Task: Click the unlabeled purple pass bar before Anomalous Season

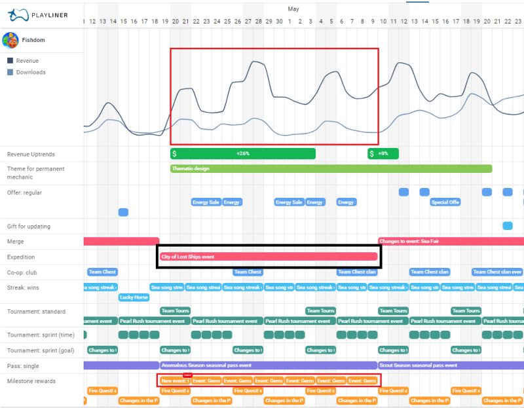Action: (x=121, y=365)
